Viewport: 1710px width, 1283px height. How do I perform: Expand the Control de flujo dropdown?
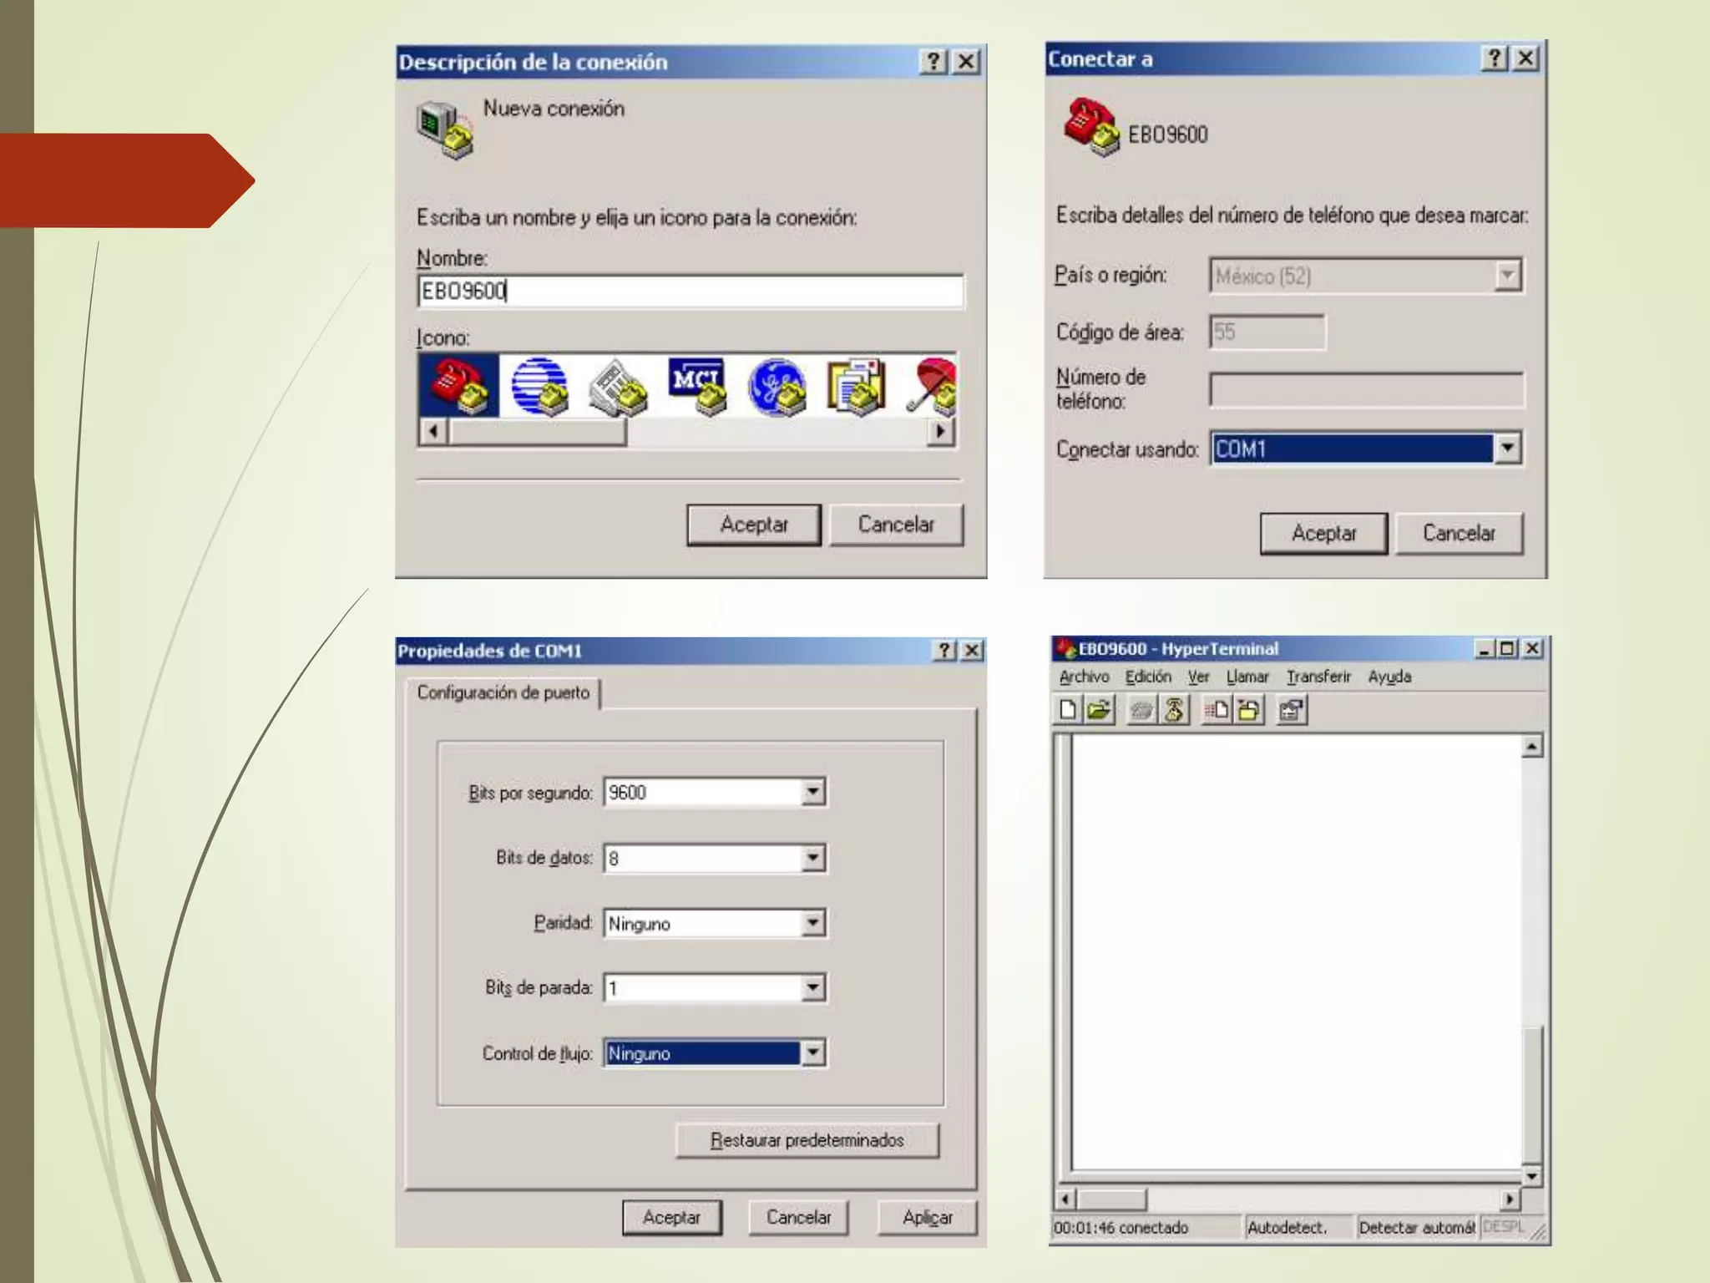click(x=812, y=1053)
